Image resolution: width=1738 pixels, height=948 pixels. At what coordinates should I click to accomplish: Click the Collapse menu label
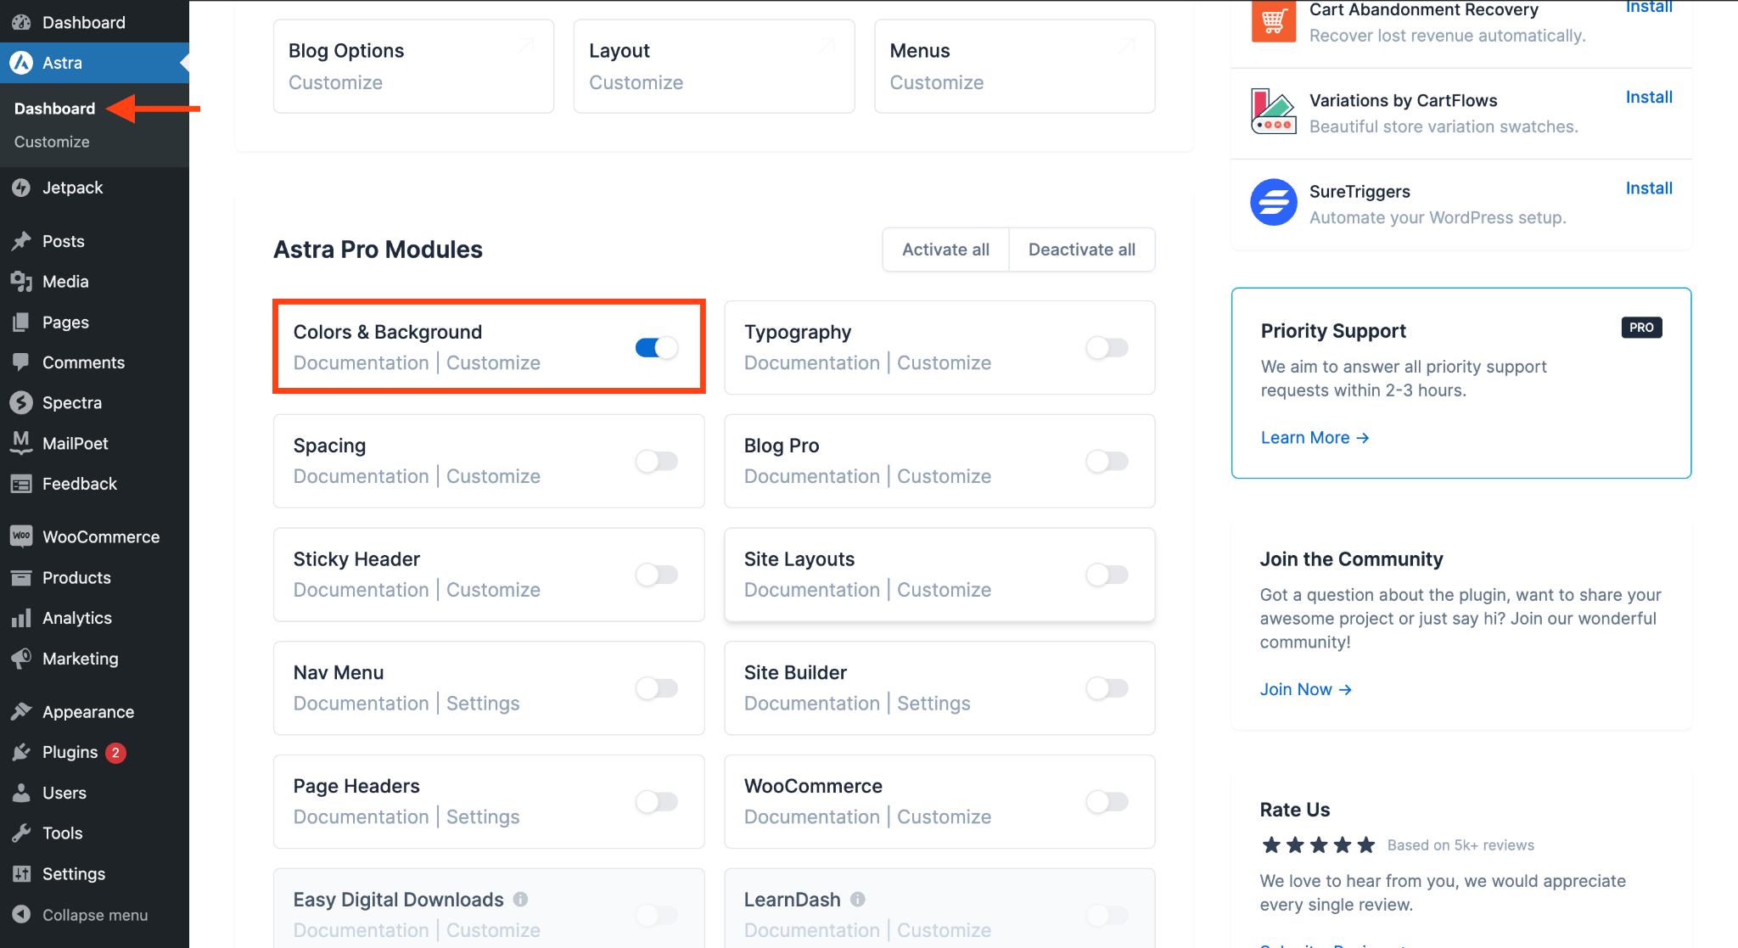pyautogui.click(x=95, y=915)
